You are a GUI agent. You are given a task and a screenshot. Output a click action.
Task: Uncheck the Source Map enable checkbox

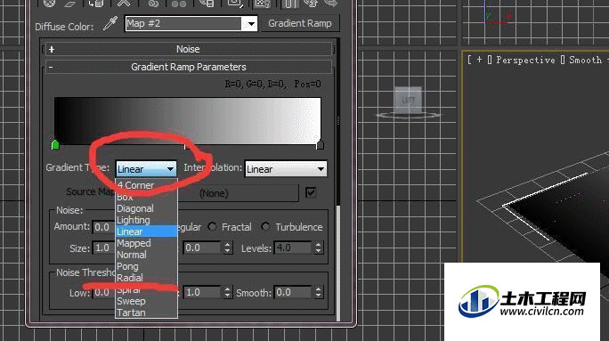[x=311, y=192]
